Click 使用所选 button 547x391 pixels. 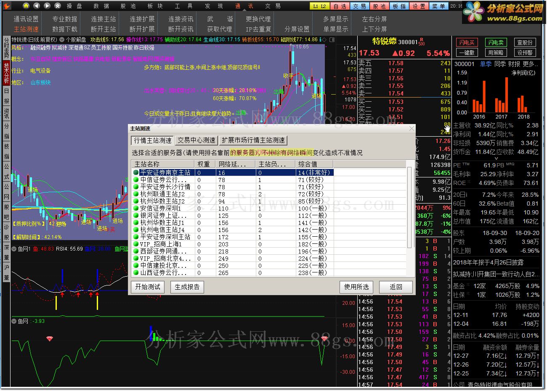[x=356, y=287]
